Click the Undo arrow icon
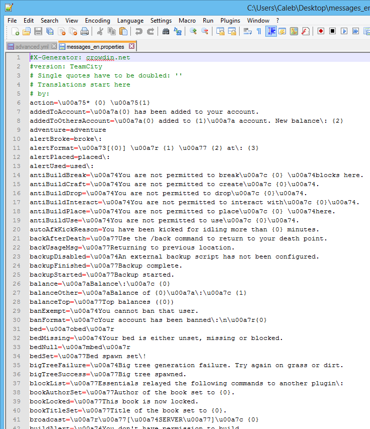The width and height of the screenshot is (370, 429). click(x=138, y=31)
